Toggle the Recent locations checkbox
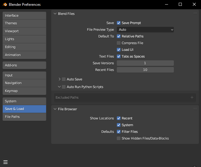This screenshot has width=201, height=167. click(119, 118)
